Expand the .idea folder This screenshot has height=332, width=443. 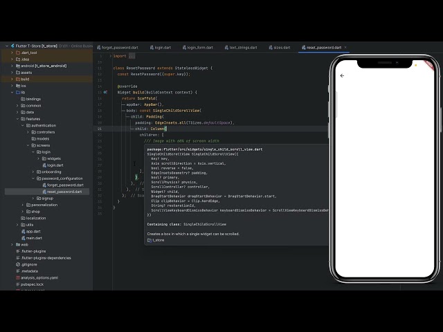point(12,59)
